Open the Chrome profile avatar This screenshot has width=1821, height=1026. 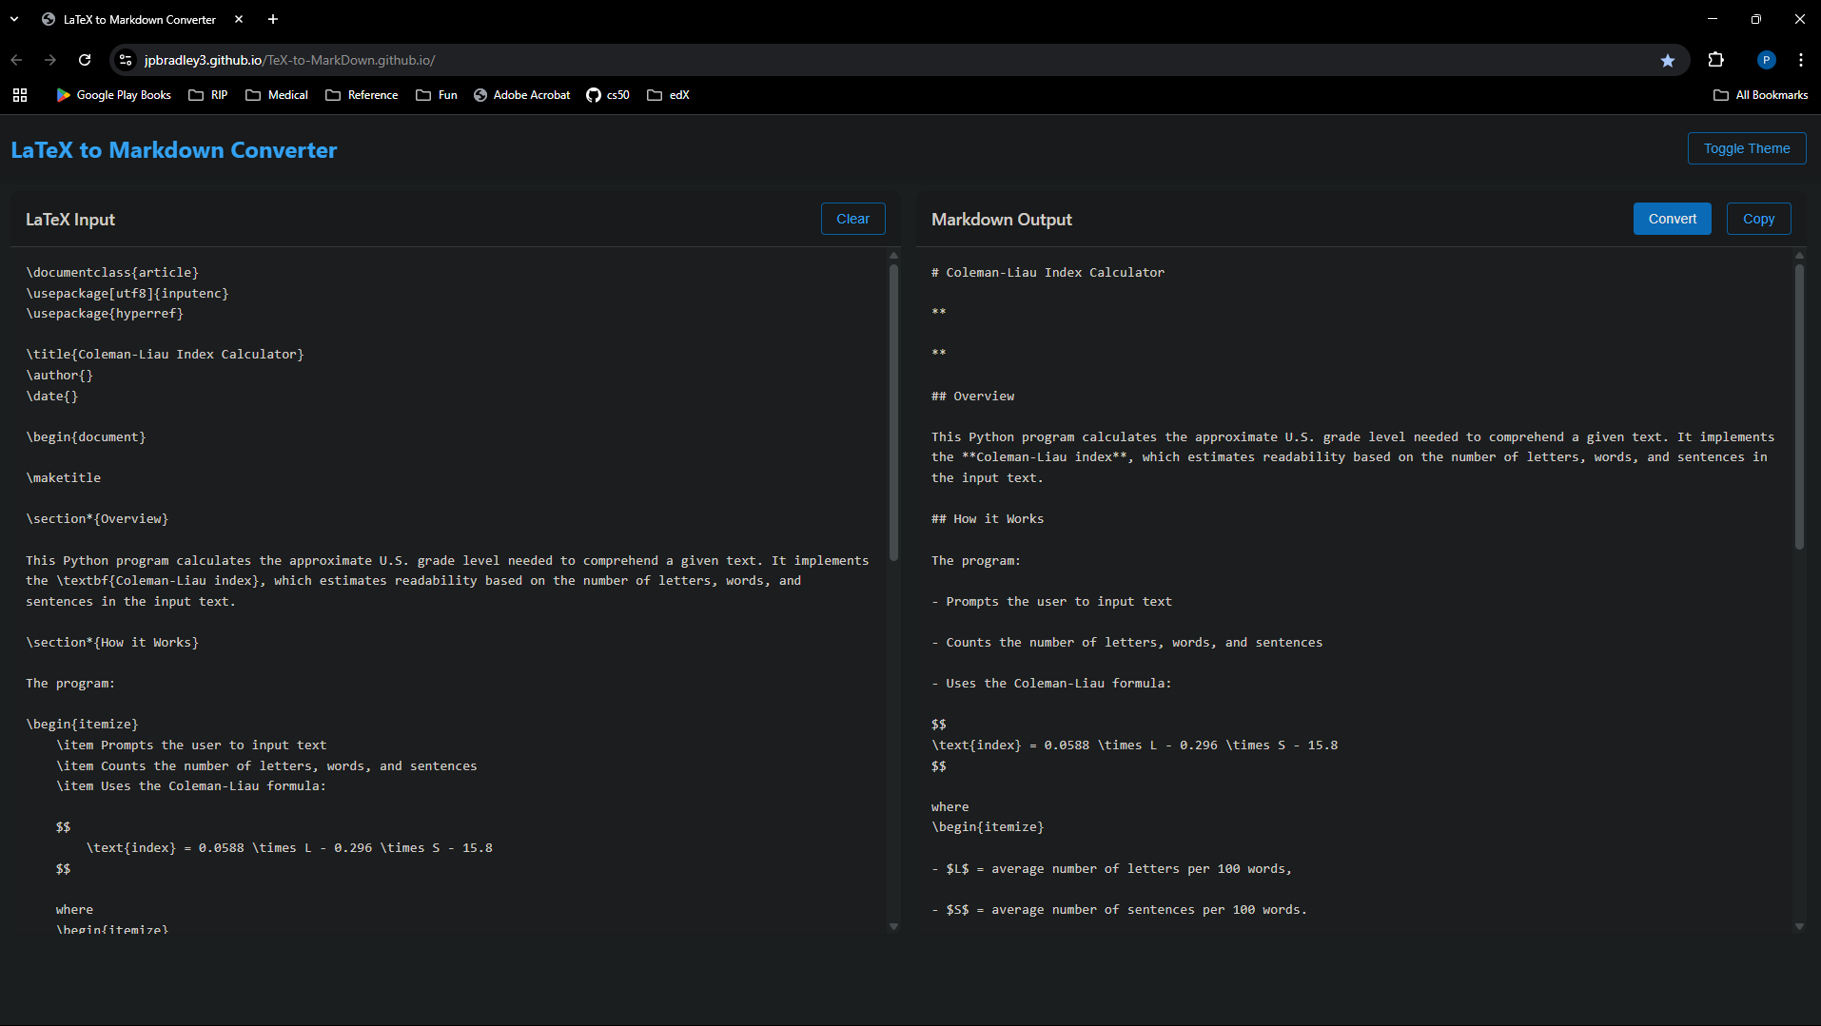1766,60
